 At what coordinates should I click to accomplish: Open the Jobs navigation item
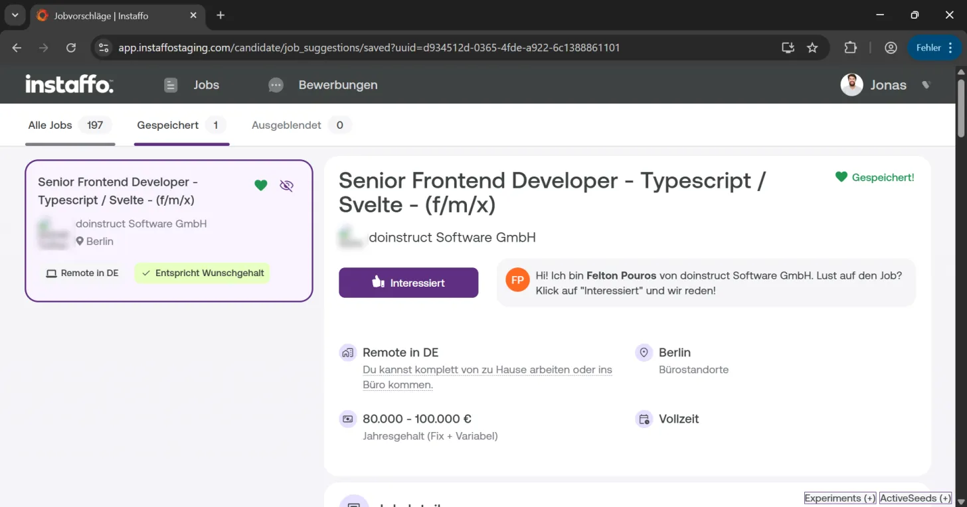tap(192, 85)
